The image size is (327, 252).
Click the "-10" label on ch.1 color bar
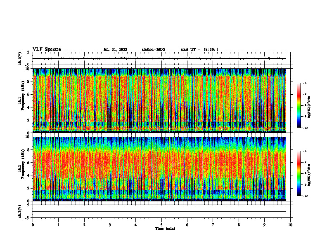click(x=305, y=128)
